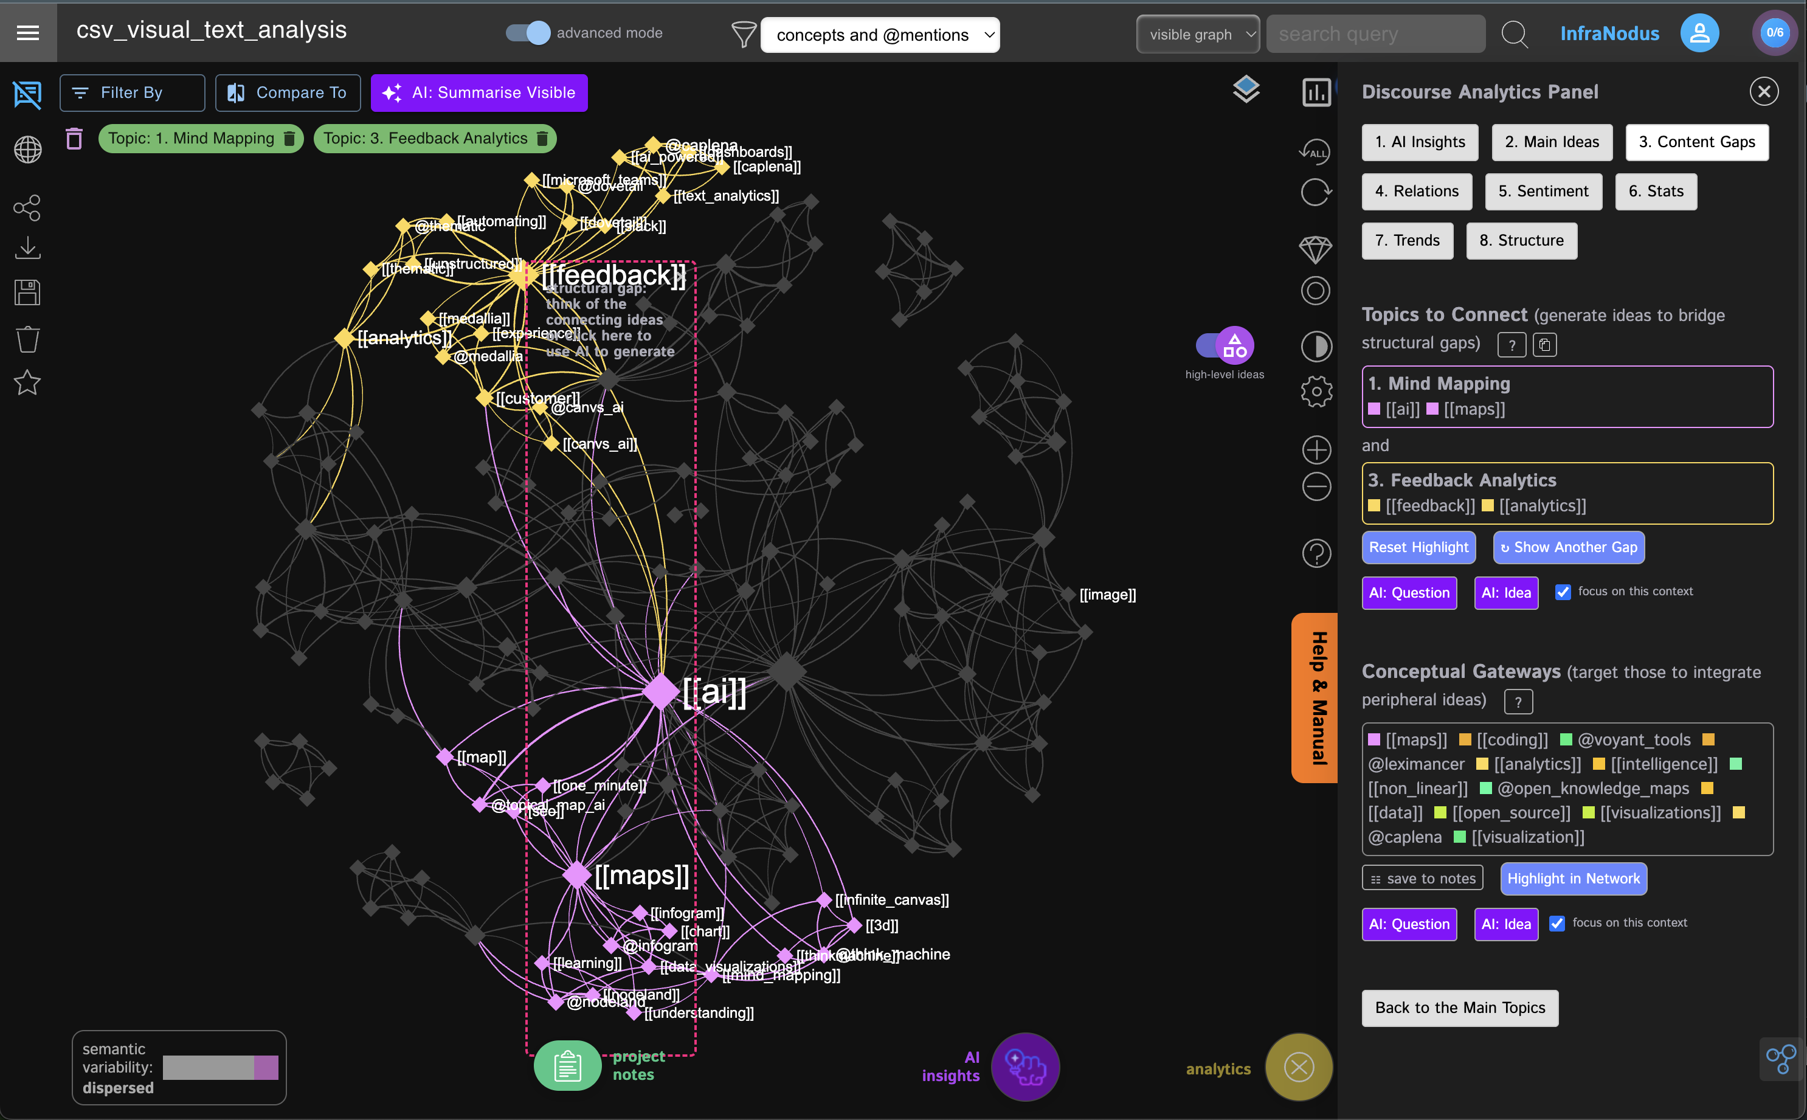
Task: Close the analytics round button
Action: [1298, 1066]
